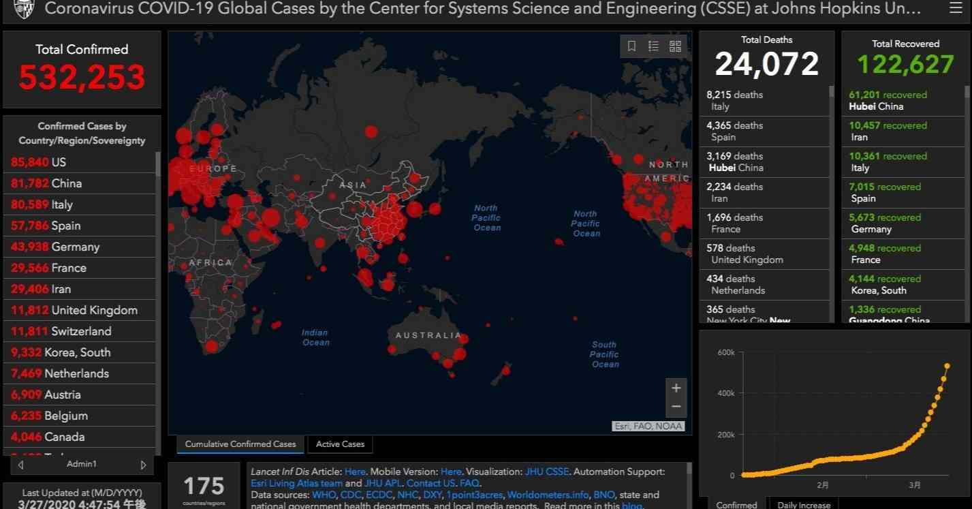Click the 4,365 deaths Spain entry

click(x=764, y=132)
